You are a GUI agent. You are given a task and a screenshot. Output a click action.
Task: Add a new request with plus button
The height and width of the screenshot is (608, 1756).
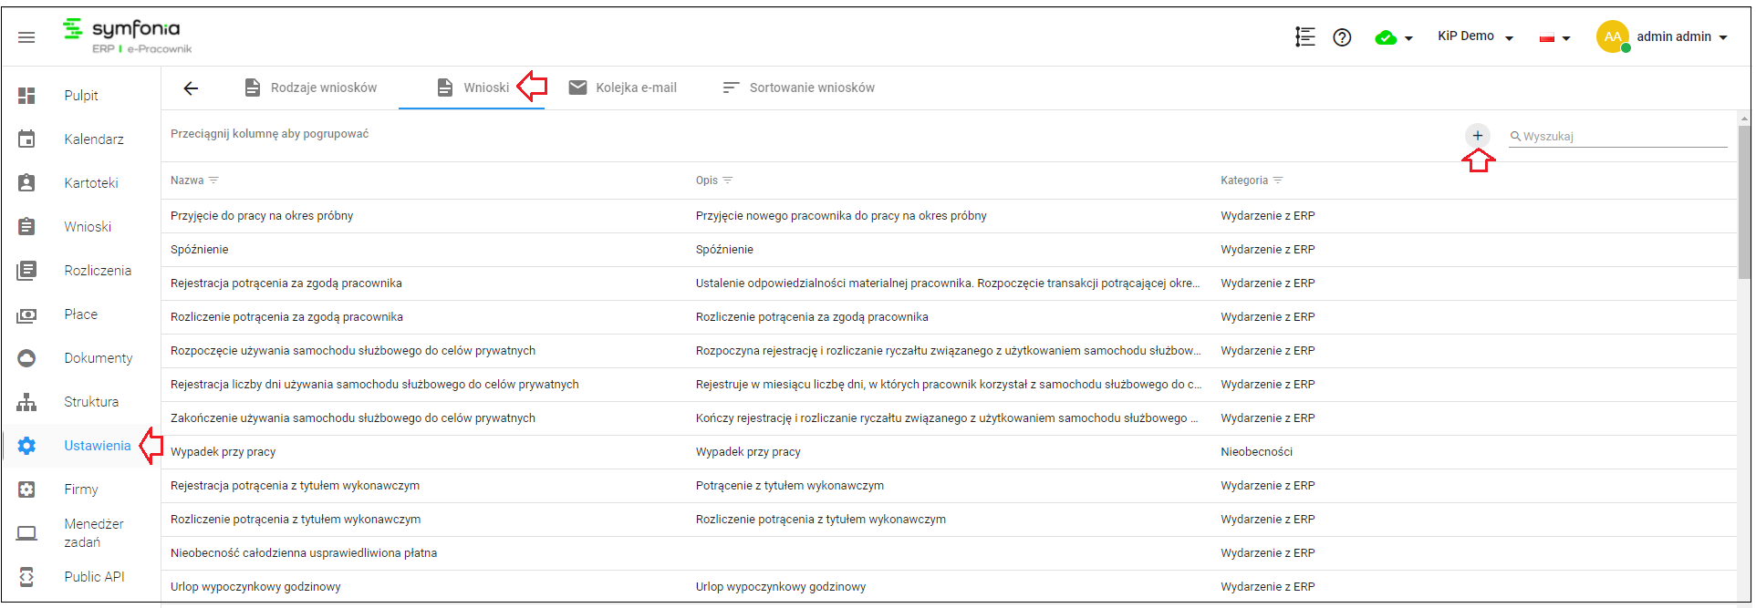tap(1478, 136)
